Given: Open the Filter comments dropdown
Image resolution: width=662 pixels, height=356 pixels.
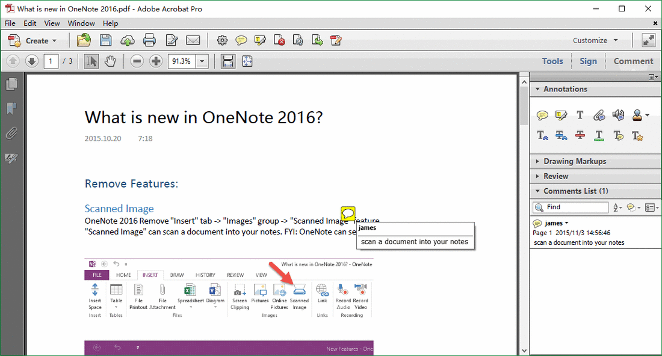Looking at the screenshot, I should (x=634, y=207).
